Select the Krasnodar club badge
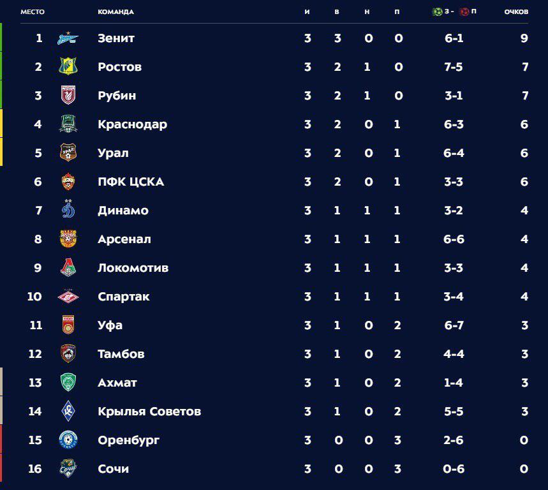The image size is (548, 490). [x=68, y=124]
